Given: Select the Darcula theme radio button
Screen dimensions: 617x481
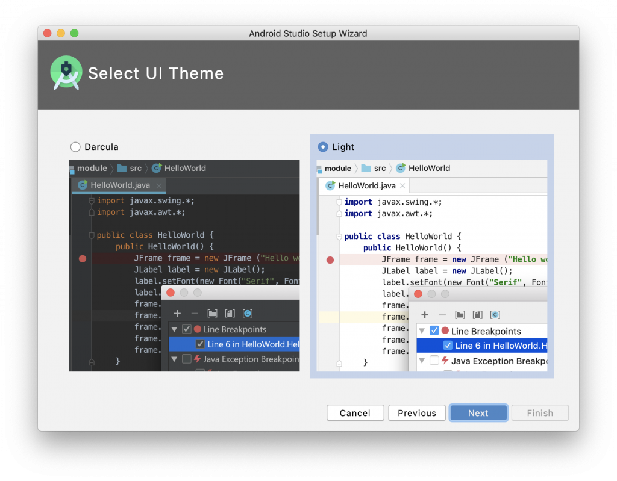Looking at the screenshot, I should tap(75, 147).
